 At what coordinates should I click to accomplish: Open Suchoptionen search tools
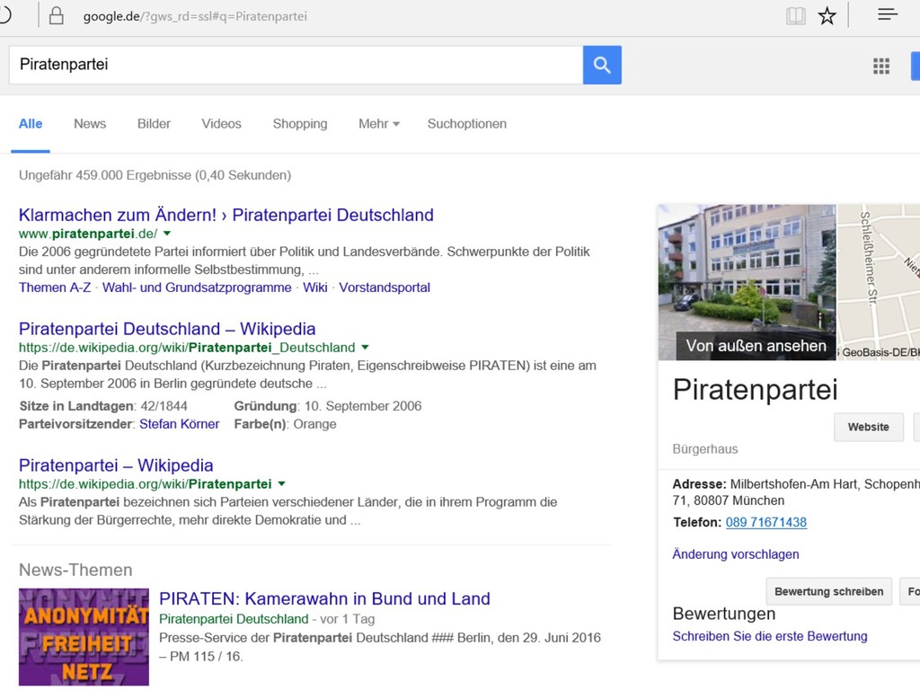click(467, 124)
